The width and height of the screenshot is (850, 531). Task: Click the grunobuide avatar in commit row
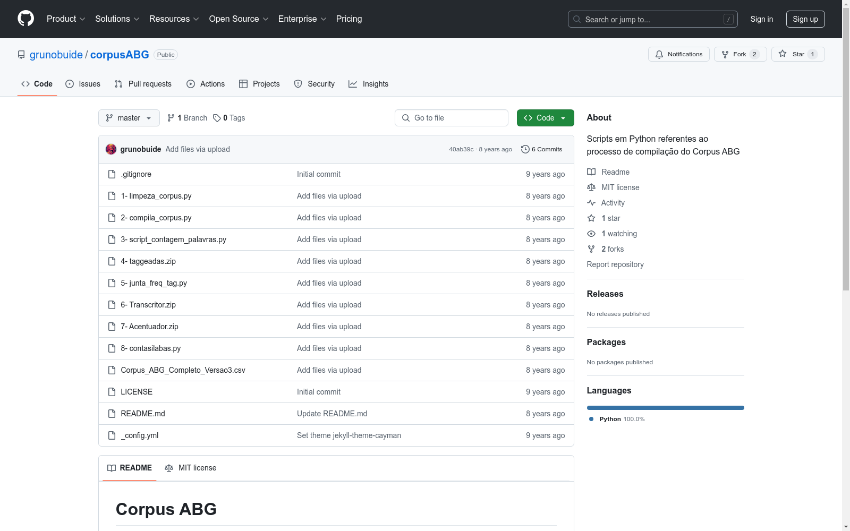(x=111, y=149)
